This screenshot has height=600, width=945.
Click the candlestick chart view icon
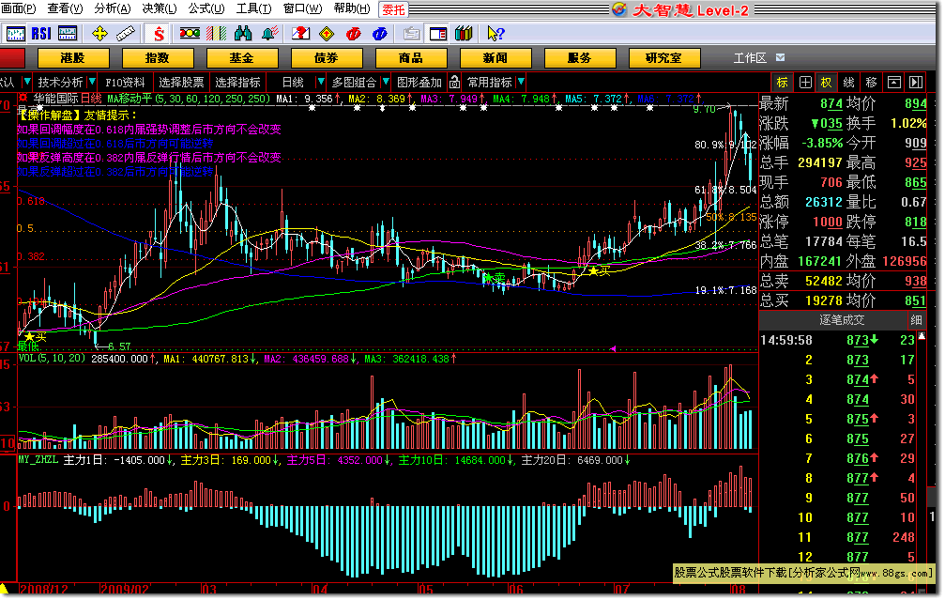(15, 34)
